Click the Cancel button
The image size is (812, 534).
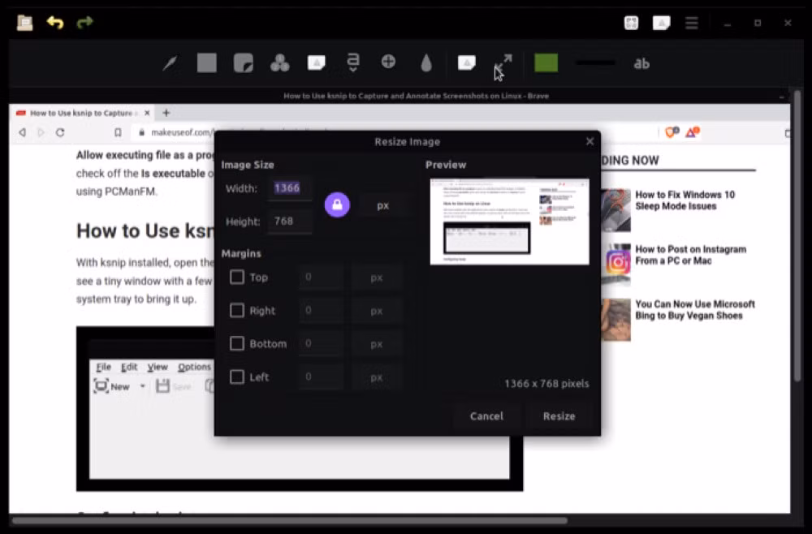[486, 416]
